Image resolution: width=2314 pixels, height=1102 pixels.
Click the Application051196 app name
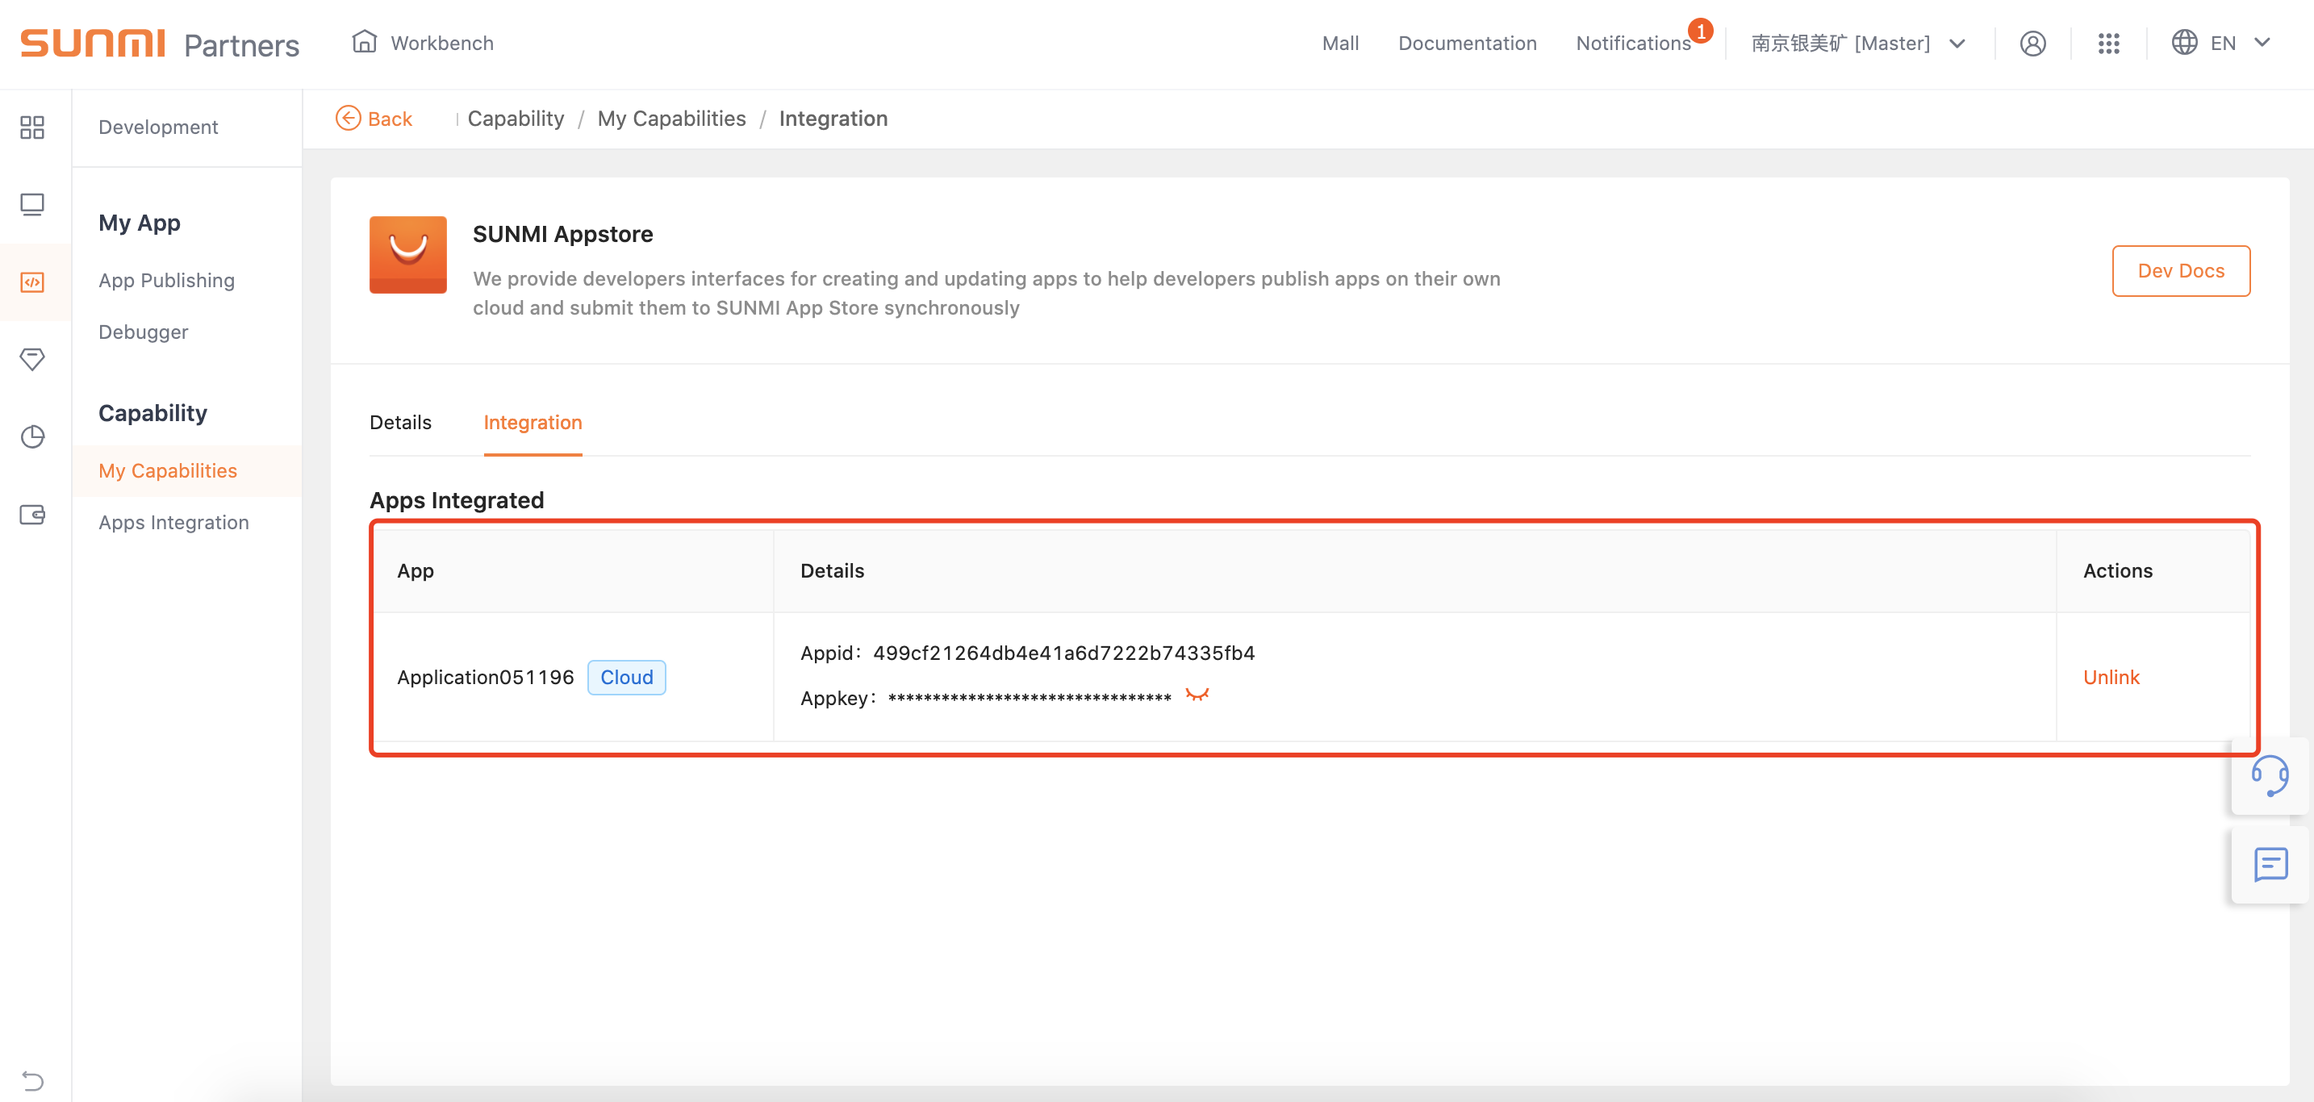485,677
